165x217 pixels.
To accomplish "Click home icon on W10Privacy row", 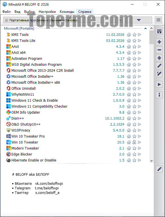I will [x=129, y=130].
